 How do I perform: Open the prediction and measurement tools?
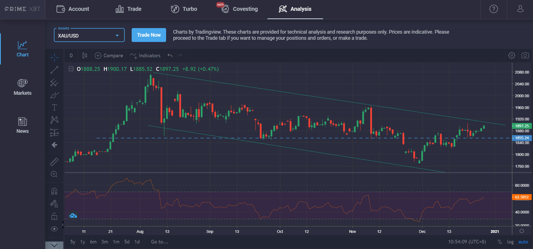tap(54, 133)
